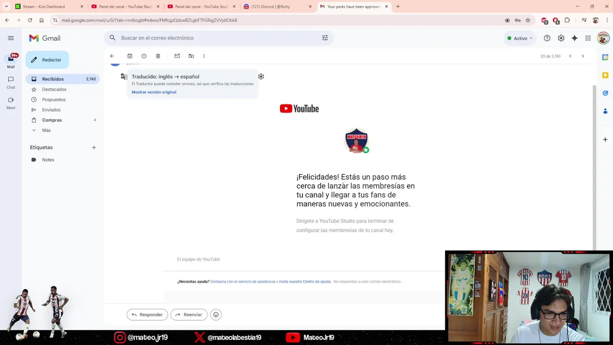613x345 pixels.
Task: Open Chrome tab search dropdown
Action: pos(6,6)
